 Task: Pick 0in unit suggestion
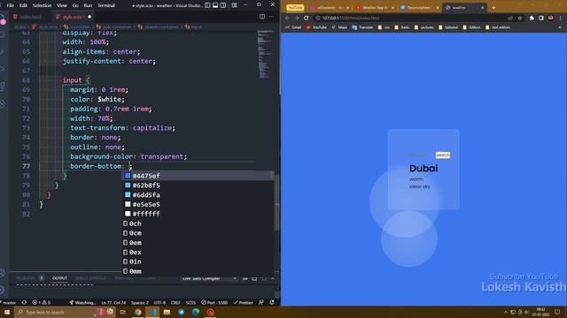(x=198, y=261)
